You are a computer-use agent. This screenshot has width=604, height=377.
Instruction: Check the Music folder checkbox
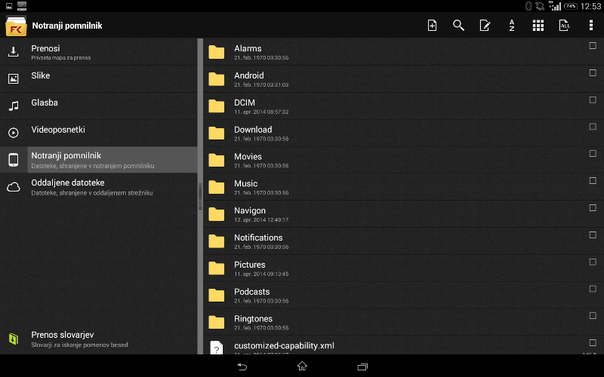pos(593,180)
